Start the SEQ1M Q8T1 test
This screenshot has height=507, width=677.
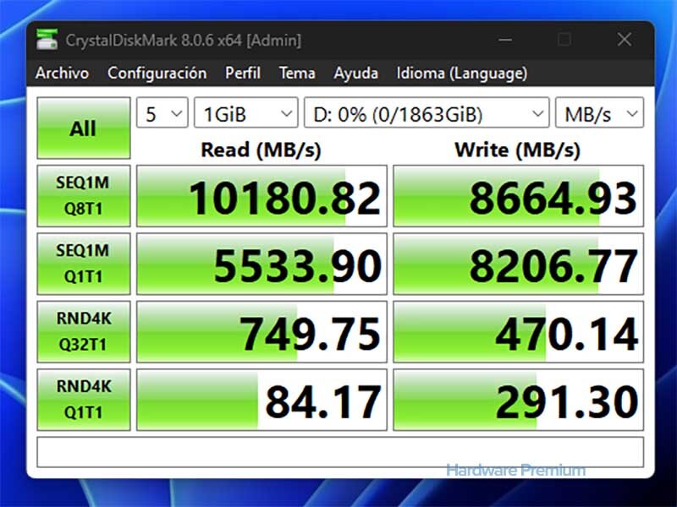[x=84, y=196]
